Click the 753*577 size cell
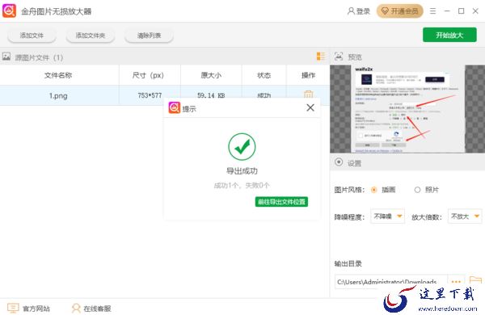This screenshot has width=485, height=315. click(x=150, y=95)
